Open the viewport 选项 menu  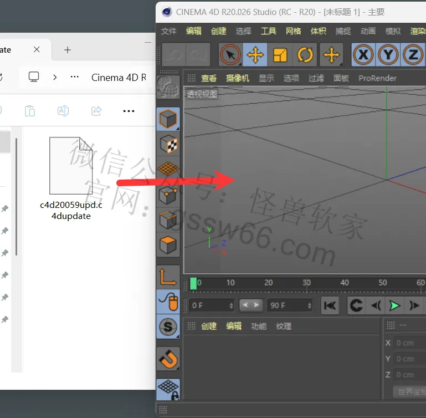click(x=291, y=78)
